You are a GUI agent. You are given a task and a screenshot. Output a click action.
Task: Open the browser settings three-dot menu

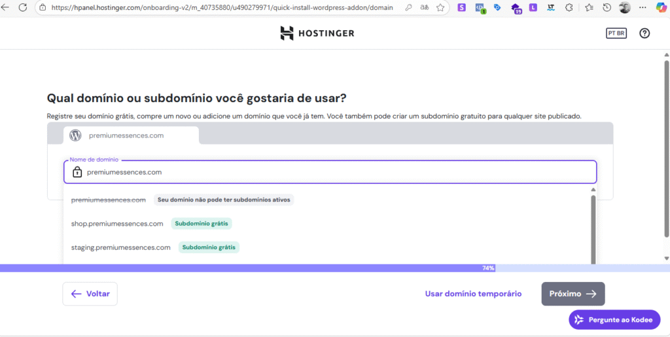(643, 7)
